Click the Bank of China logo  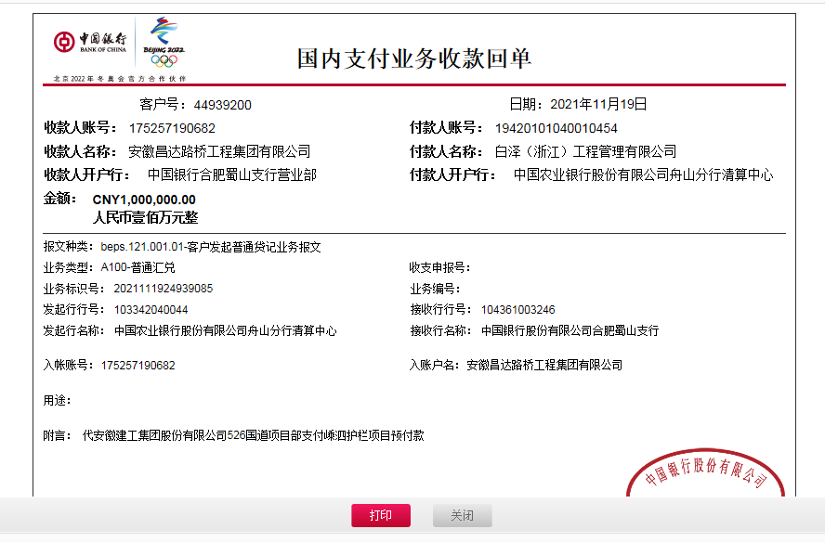(90, 43)
